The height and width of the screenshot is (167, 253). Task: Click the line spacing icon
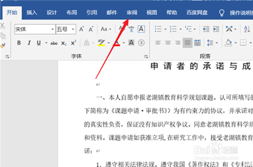click(210, 43)
